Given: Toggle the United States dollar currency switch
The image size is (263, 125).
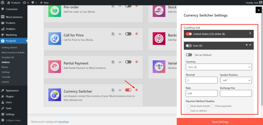Looking at the screenshot, I should [x=189, y=34].
